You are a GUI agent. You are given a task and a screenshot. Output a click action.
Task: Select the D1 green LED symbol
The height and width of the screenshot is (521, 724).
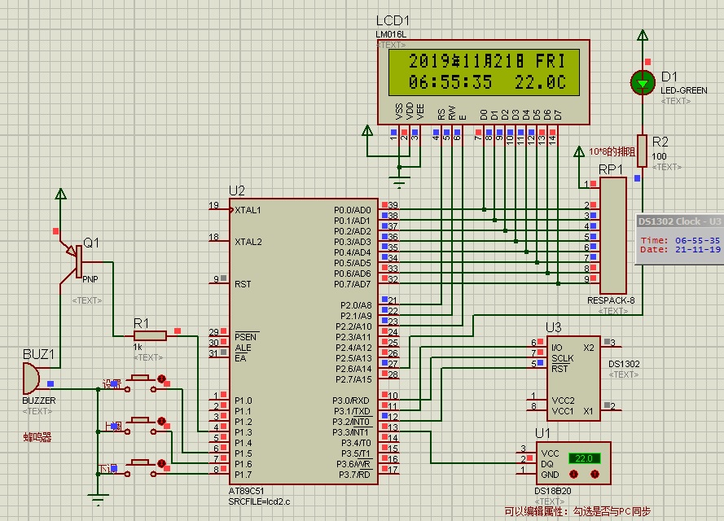tap(643, 82)
